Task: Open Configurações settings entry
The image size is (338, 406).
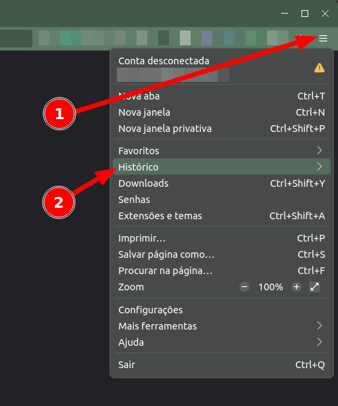Action: coord(222,310)
